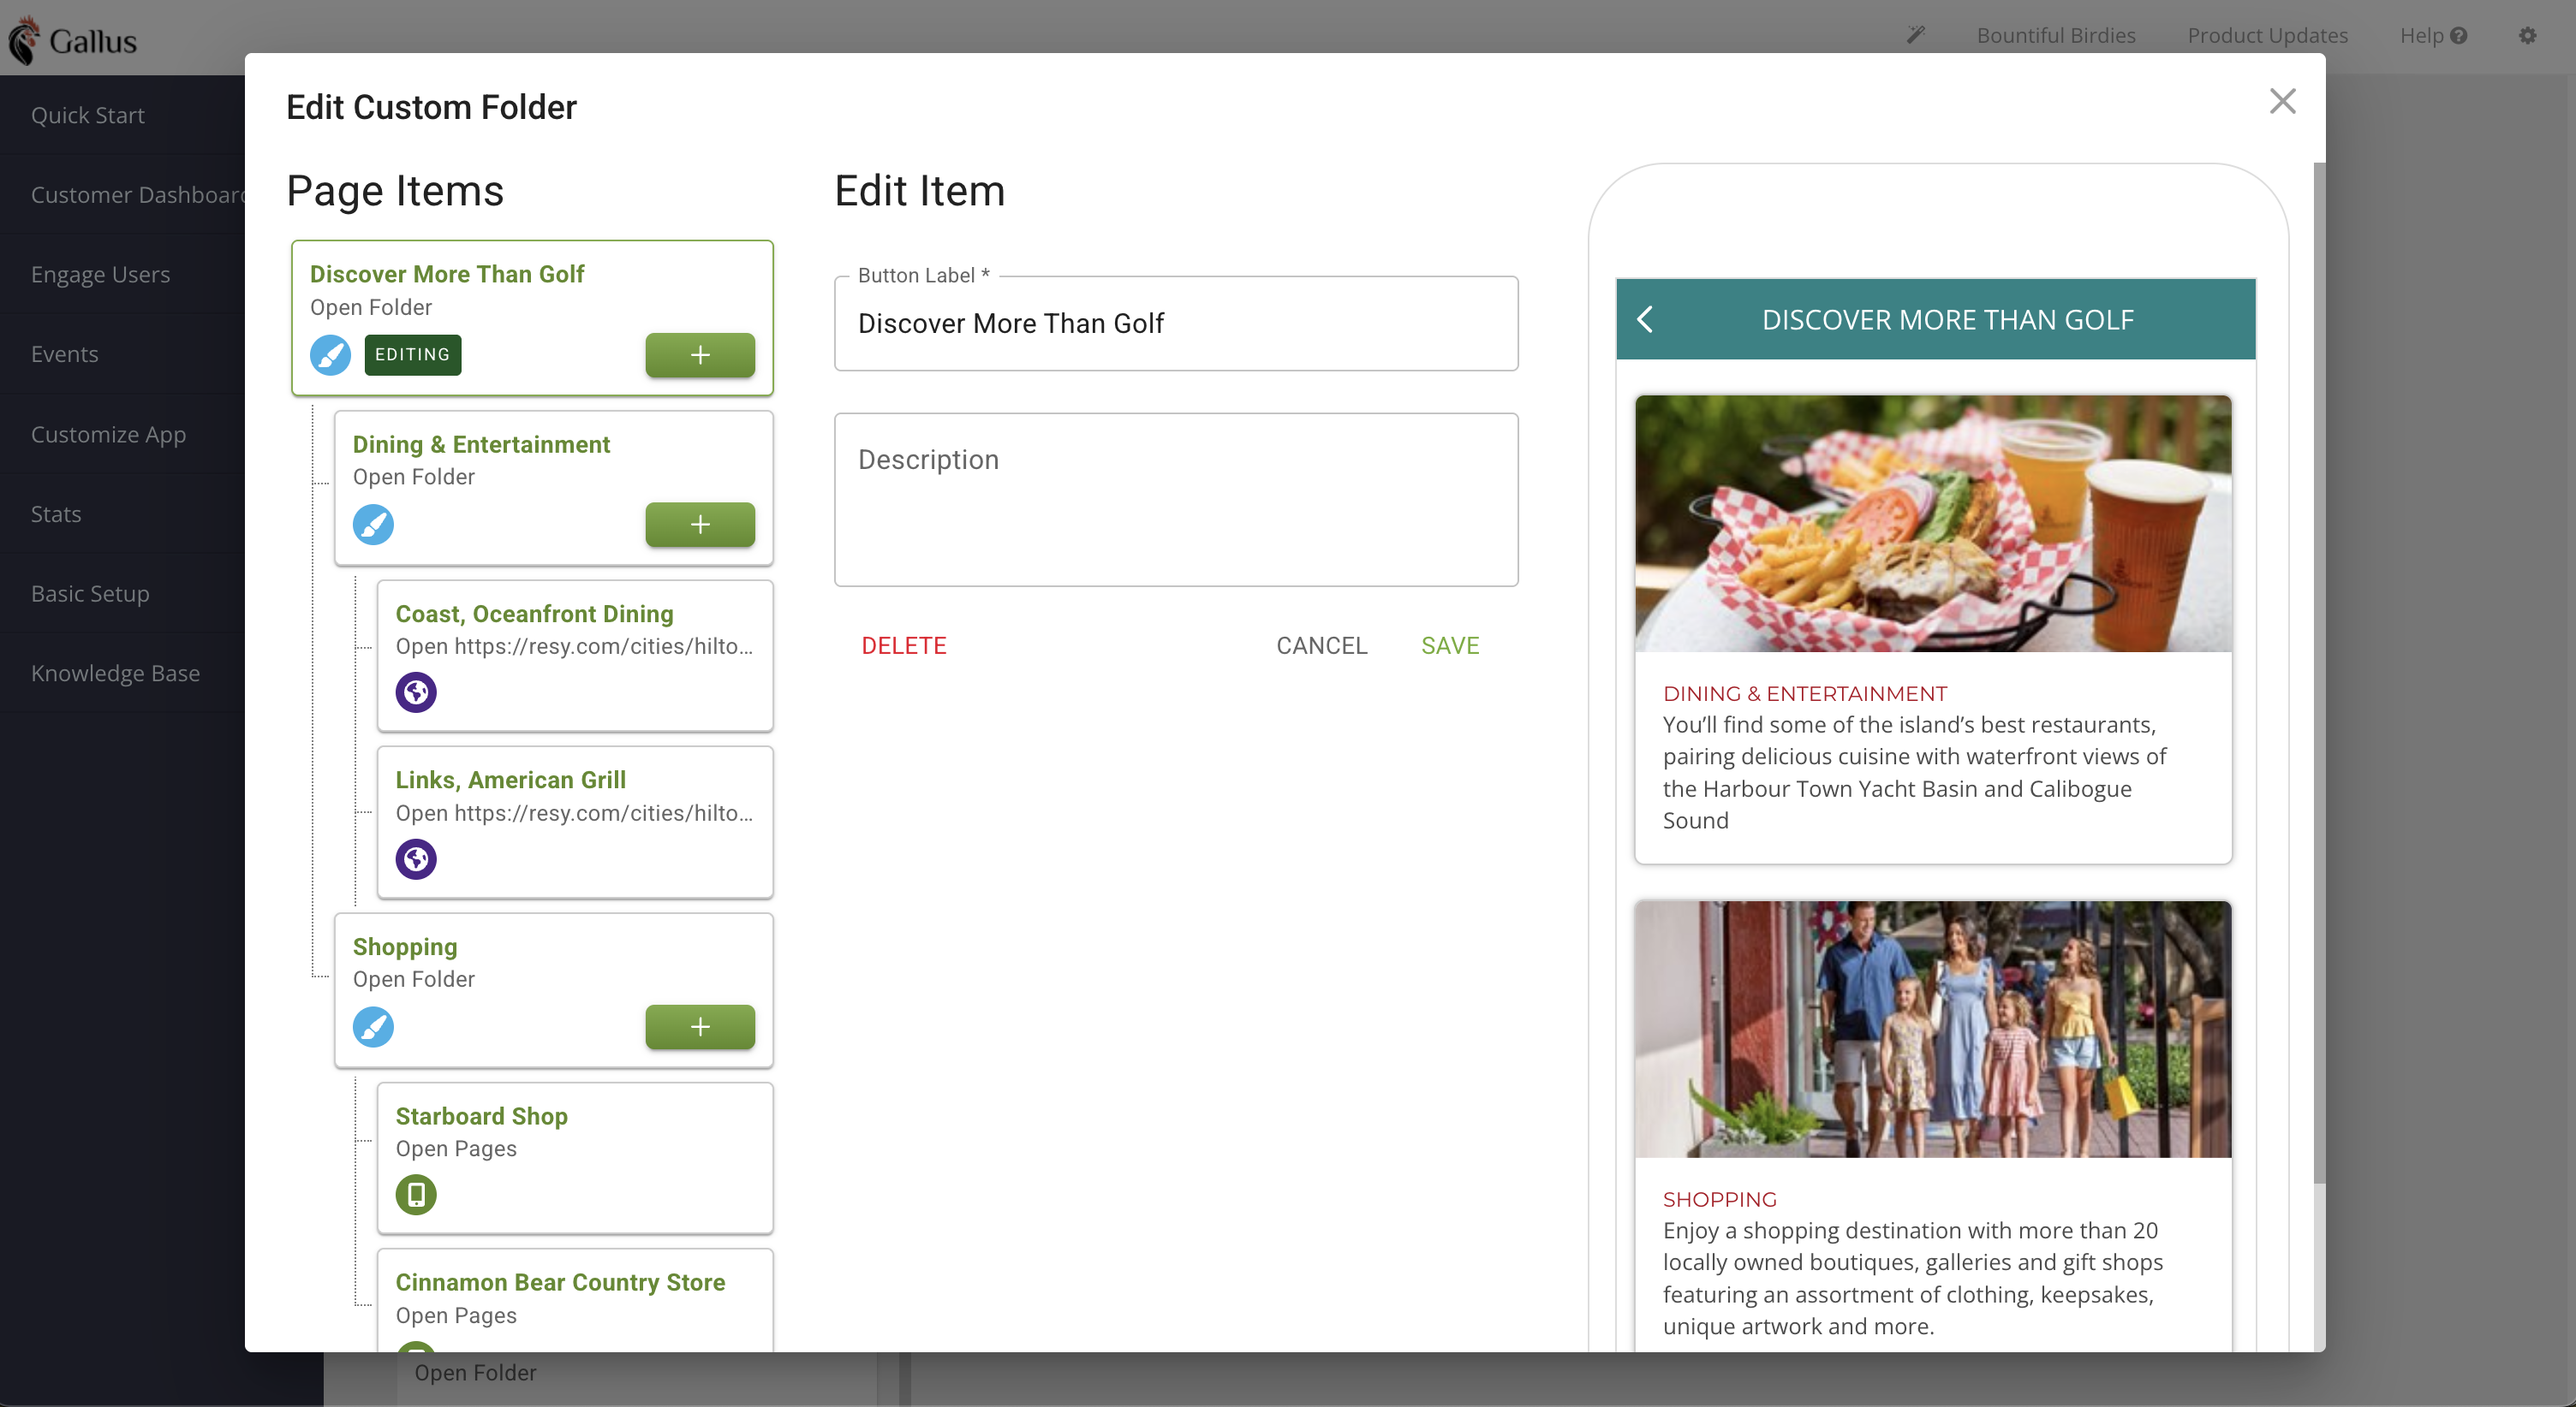Click the EDITING badge
This screenshot has width=2576, height=1407.
413,355
